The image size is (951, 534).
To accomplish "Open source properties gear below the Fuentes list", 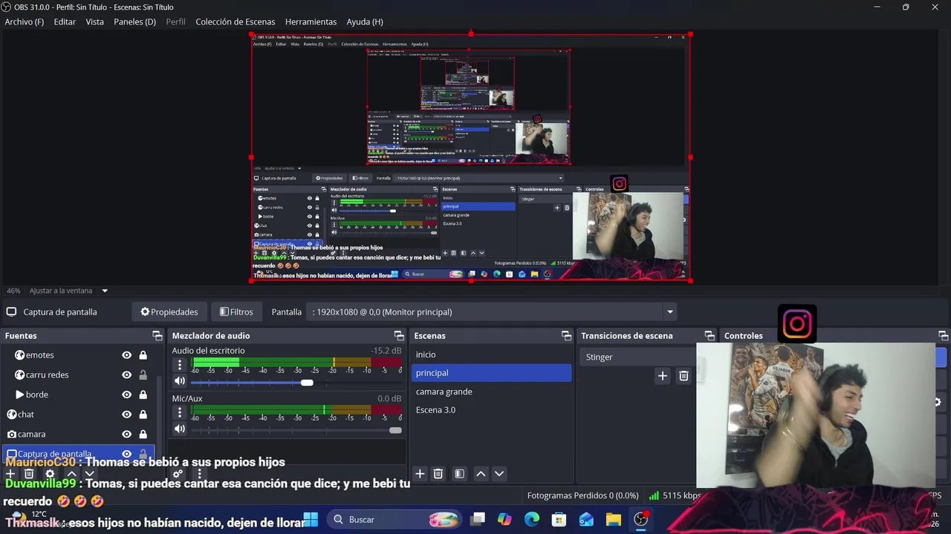I will [50, 474].
